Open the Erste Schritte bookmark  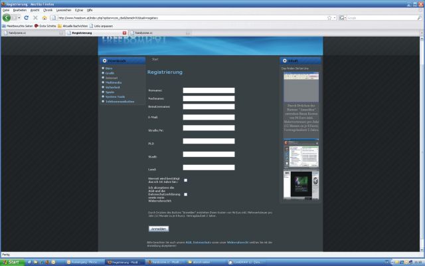(45, 26)
